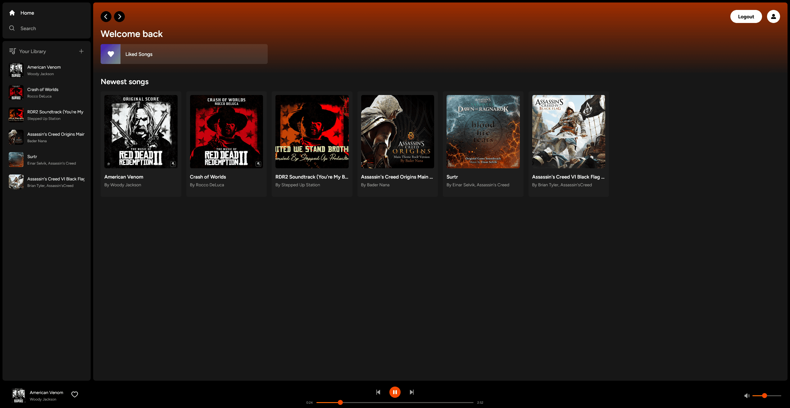
Task: Select Surtr in Your Library
Action: pos(47,160)
